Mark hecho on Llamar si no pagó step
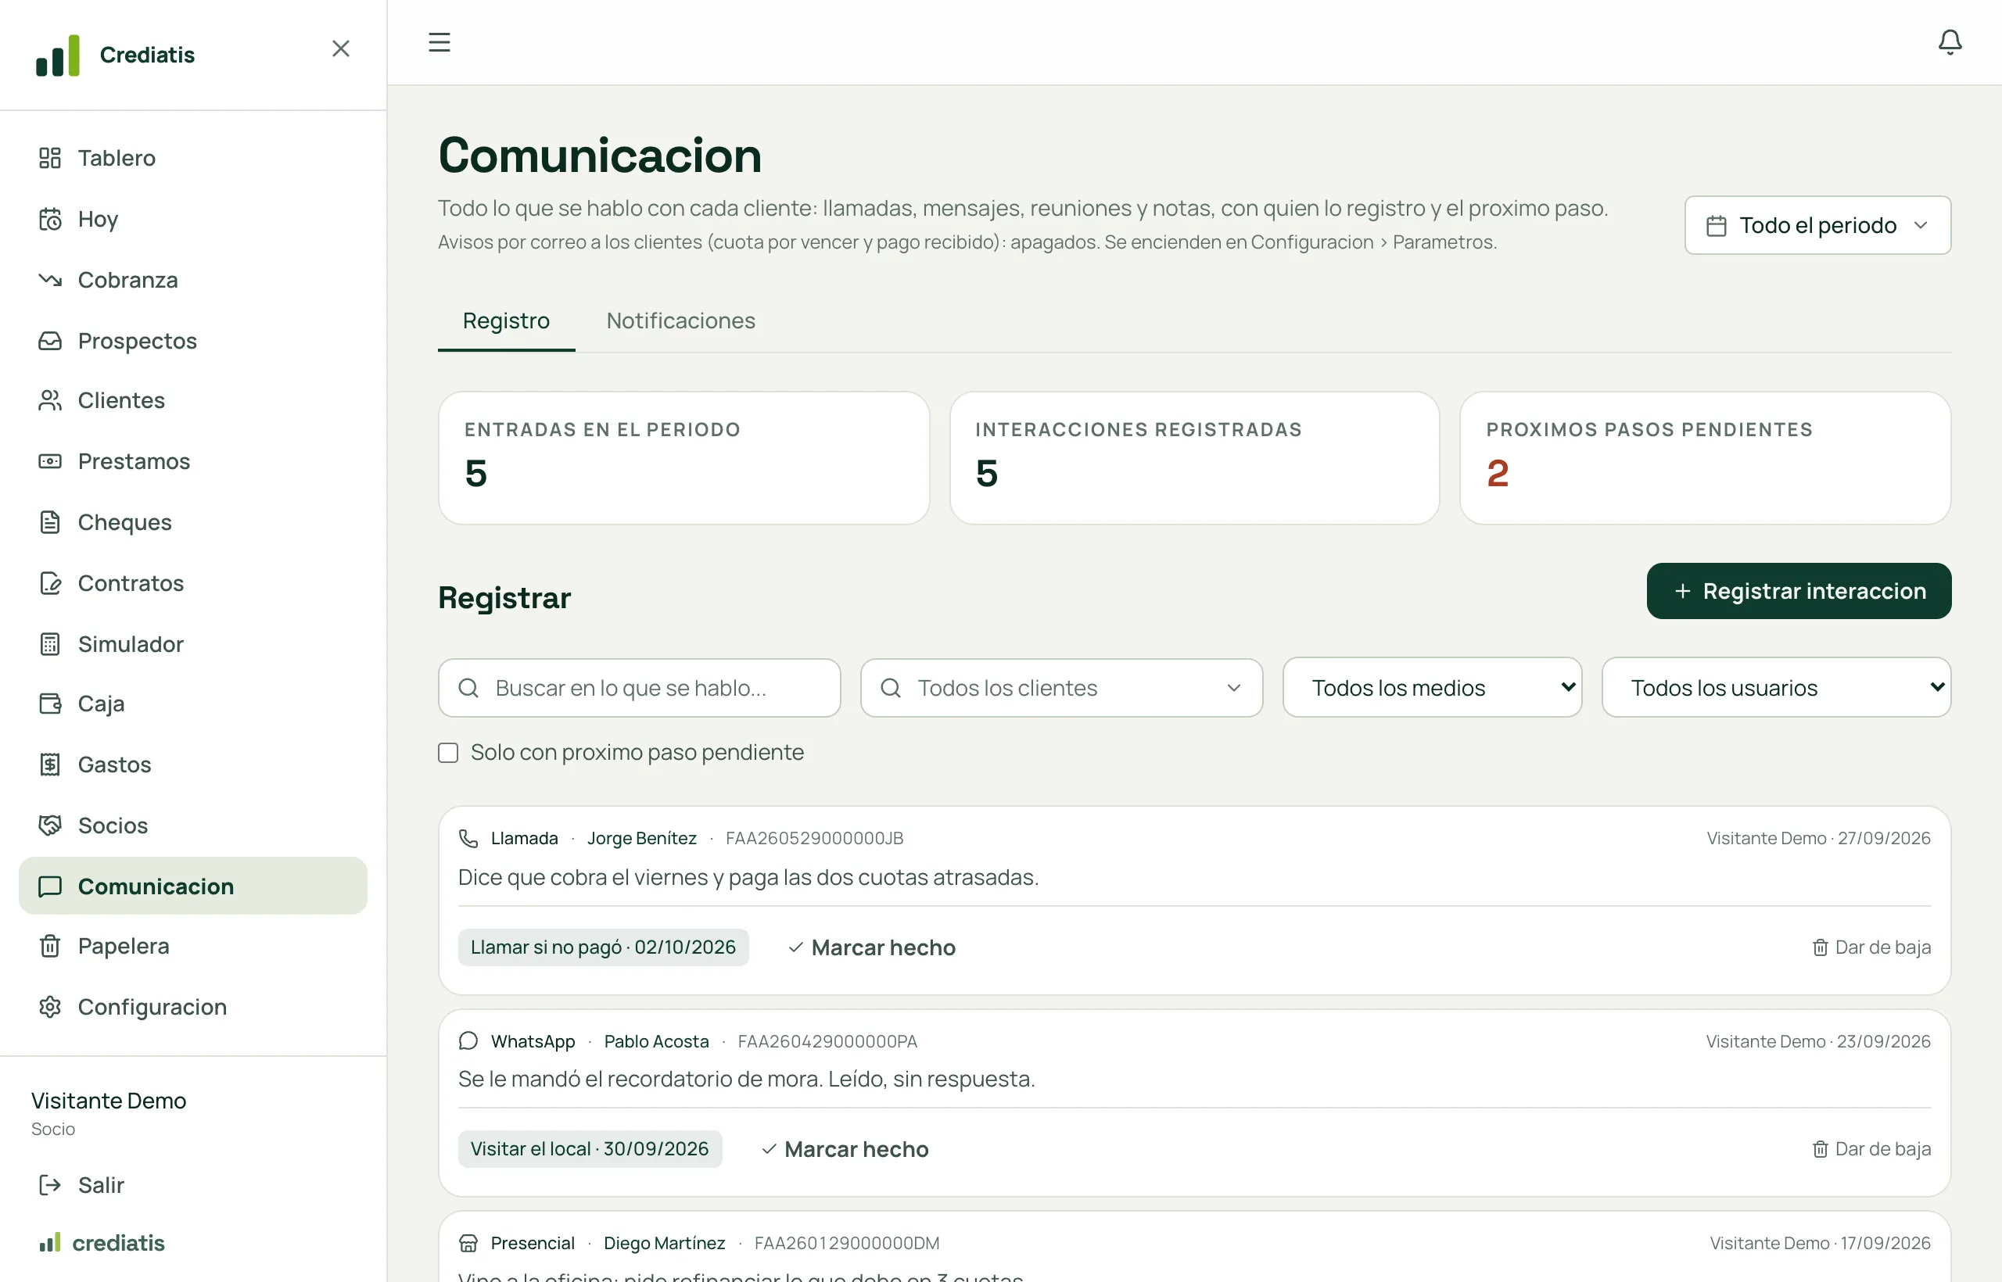2002x1282 pixels. tap(871, 947)
